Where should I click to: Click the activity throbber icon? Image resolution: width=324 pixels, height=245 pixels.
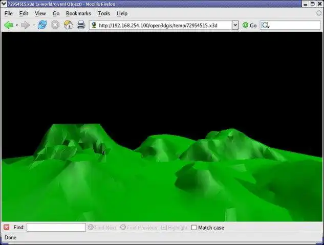(319, 13)
